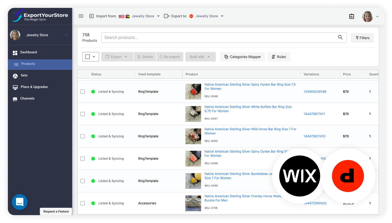Click the search magnifier icon

pyautogui.click(x=340, y=37)
